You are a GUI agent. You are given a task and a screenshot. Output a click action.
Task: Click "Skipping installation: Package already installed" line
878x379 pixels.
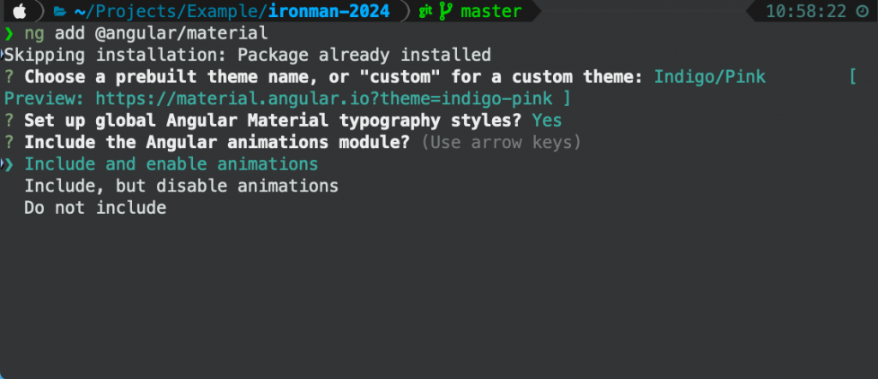[248, 55]
